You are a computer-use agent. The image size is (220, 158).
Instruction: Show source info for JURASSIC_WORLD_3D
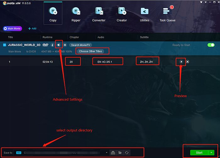52,45
